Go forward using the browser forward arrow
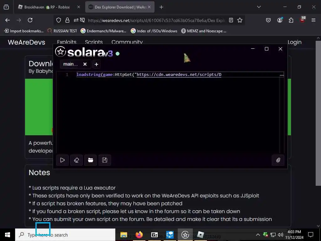 pos(19,20)
